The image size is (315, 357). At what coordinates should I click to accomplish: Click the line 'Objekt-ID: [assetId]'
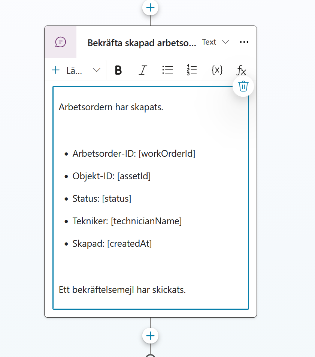coord(112,176)
